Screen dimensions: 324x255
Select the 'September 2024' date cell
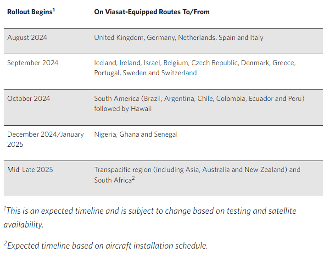coord(33,63)
